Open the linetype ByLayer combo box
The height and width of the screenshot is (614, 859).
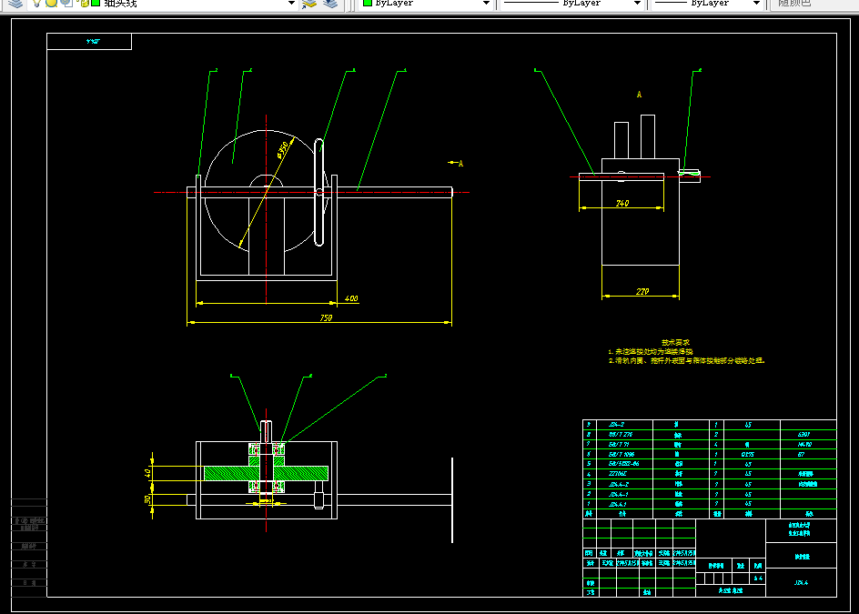(x=571, y=4)
